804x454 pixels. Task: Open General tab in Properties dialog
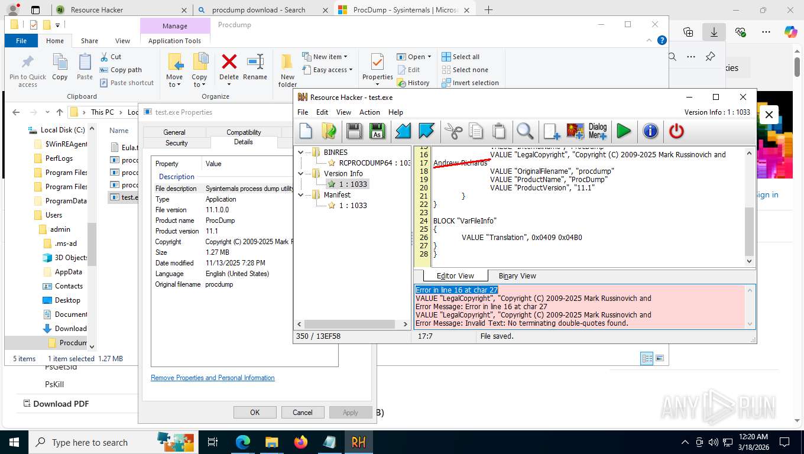174,132
